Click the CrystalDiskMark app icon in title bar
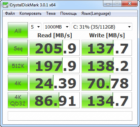 5,5
